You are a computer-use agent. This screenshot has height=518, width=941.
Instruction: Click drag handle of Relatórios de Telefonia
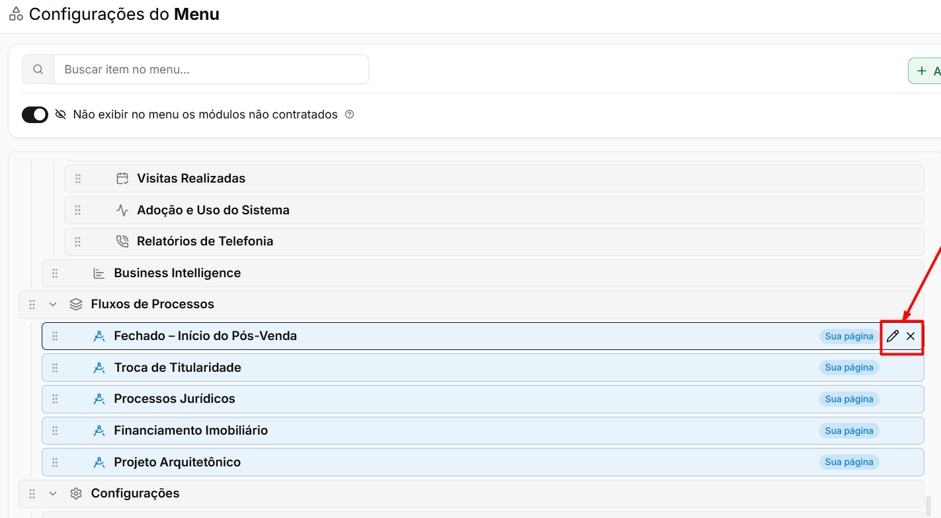(x=78, y=241)
